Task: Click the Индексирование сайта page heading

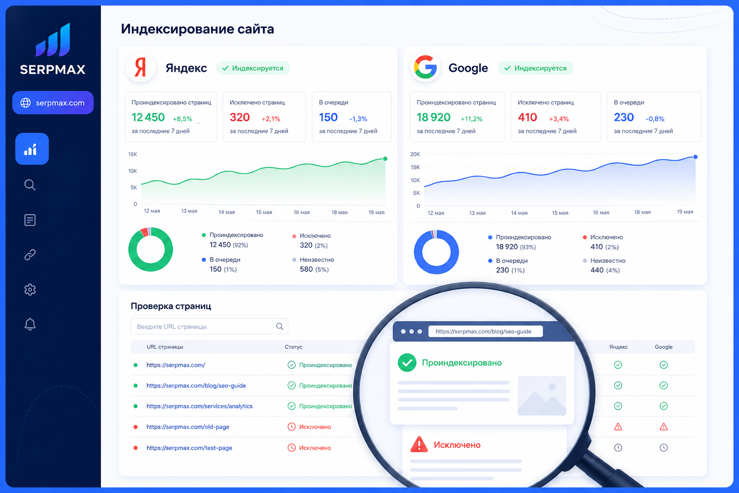Action: [x=197, y=29]
